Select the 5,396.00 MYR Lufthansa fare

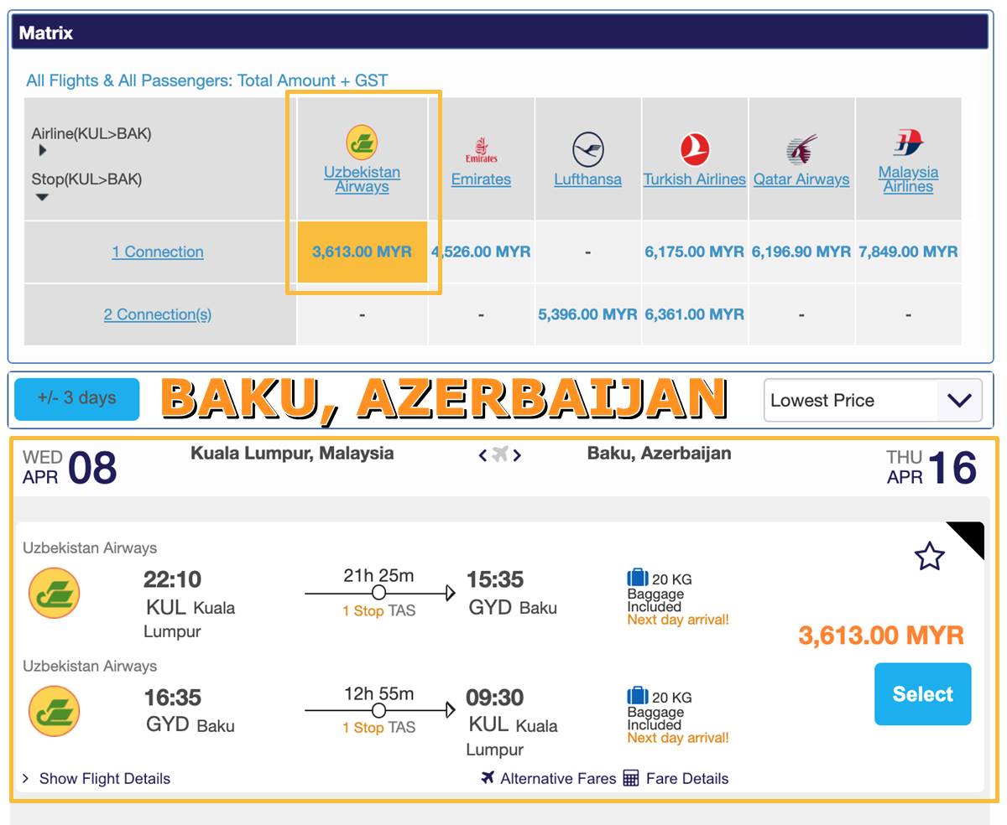pos(588,314)
